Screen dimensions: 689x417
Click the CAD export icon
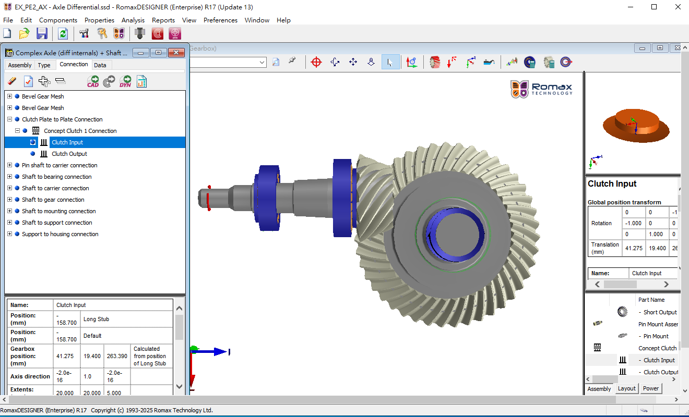(x=93, y=81)
